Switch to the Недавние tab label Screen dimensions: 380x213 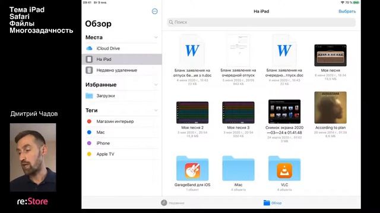(x=176, y=203)
